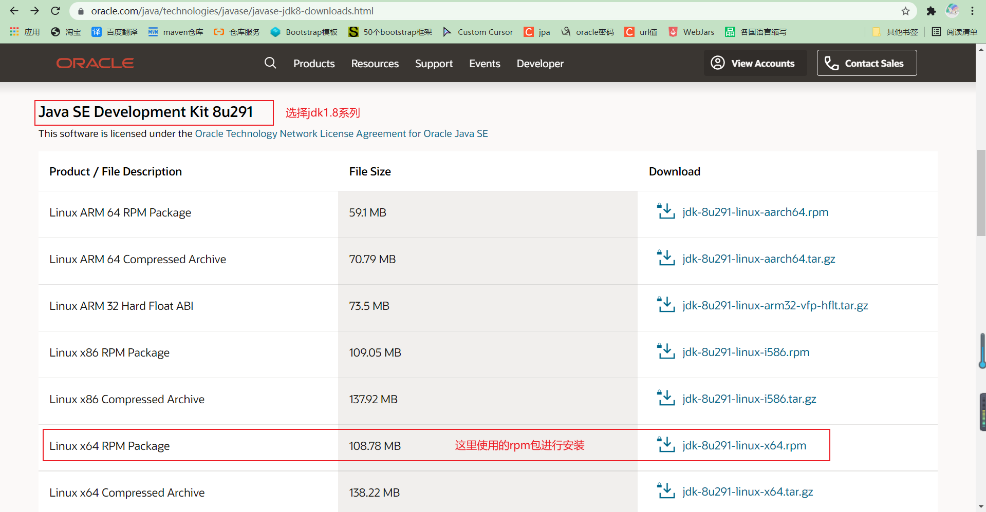The image size is (986, 512).
Task: Open the maven仓库 bookmark
Action: click(176, 32)
